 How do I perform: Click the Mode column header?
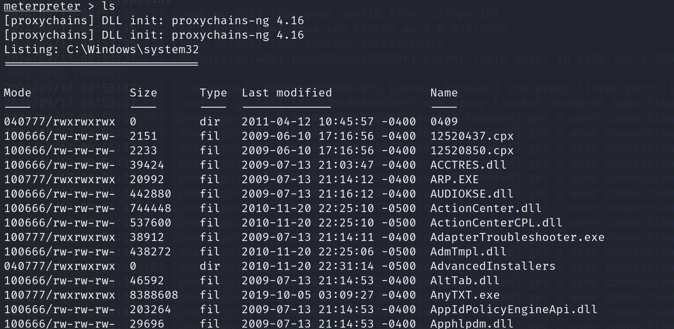pos(17,93)
